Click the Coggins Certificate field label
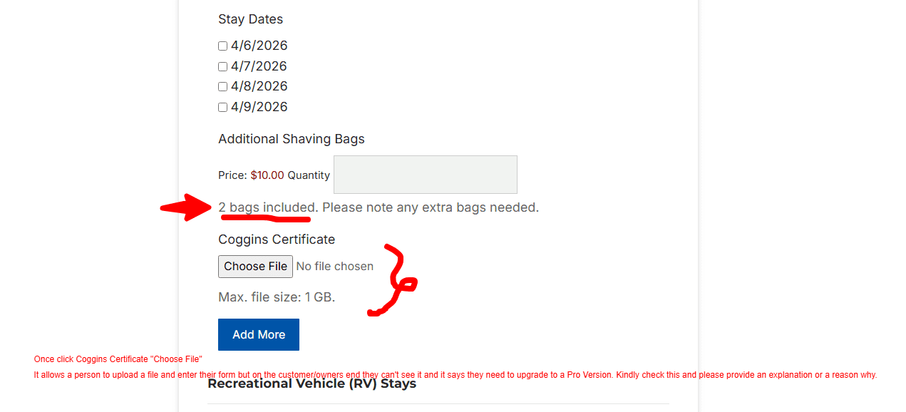This screenshot has height=412, width=906. tap(277, 240)
